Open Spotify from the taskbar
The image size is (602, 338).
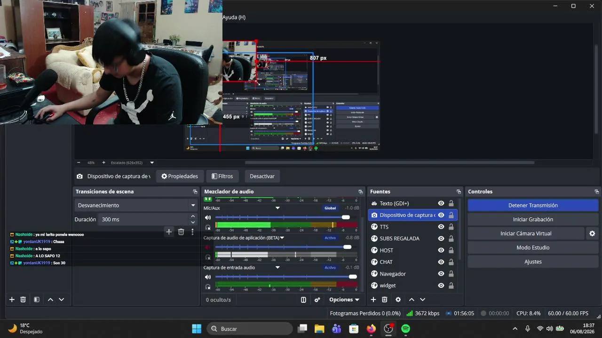[x=405, y=329]
